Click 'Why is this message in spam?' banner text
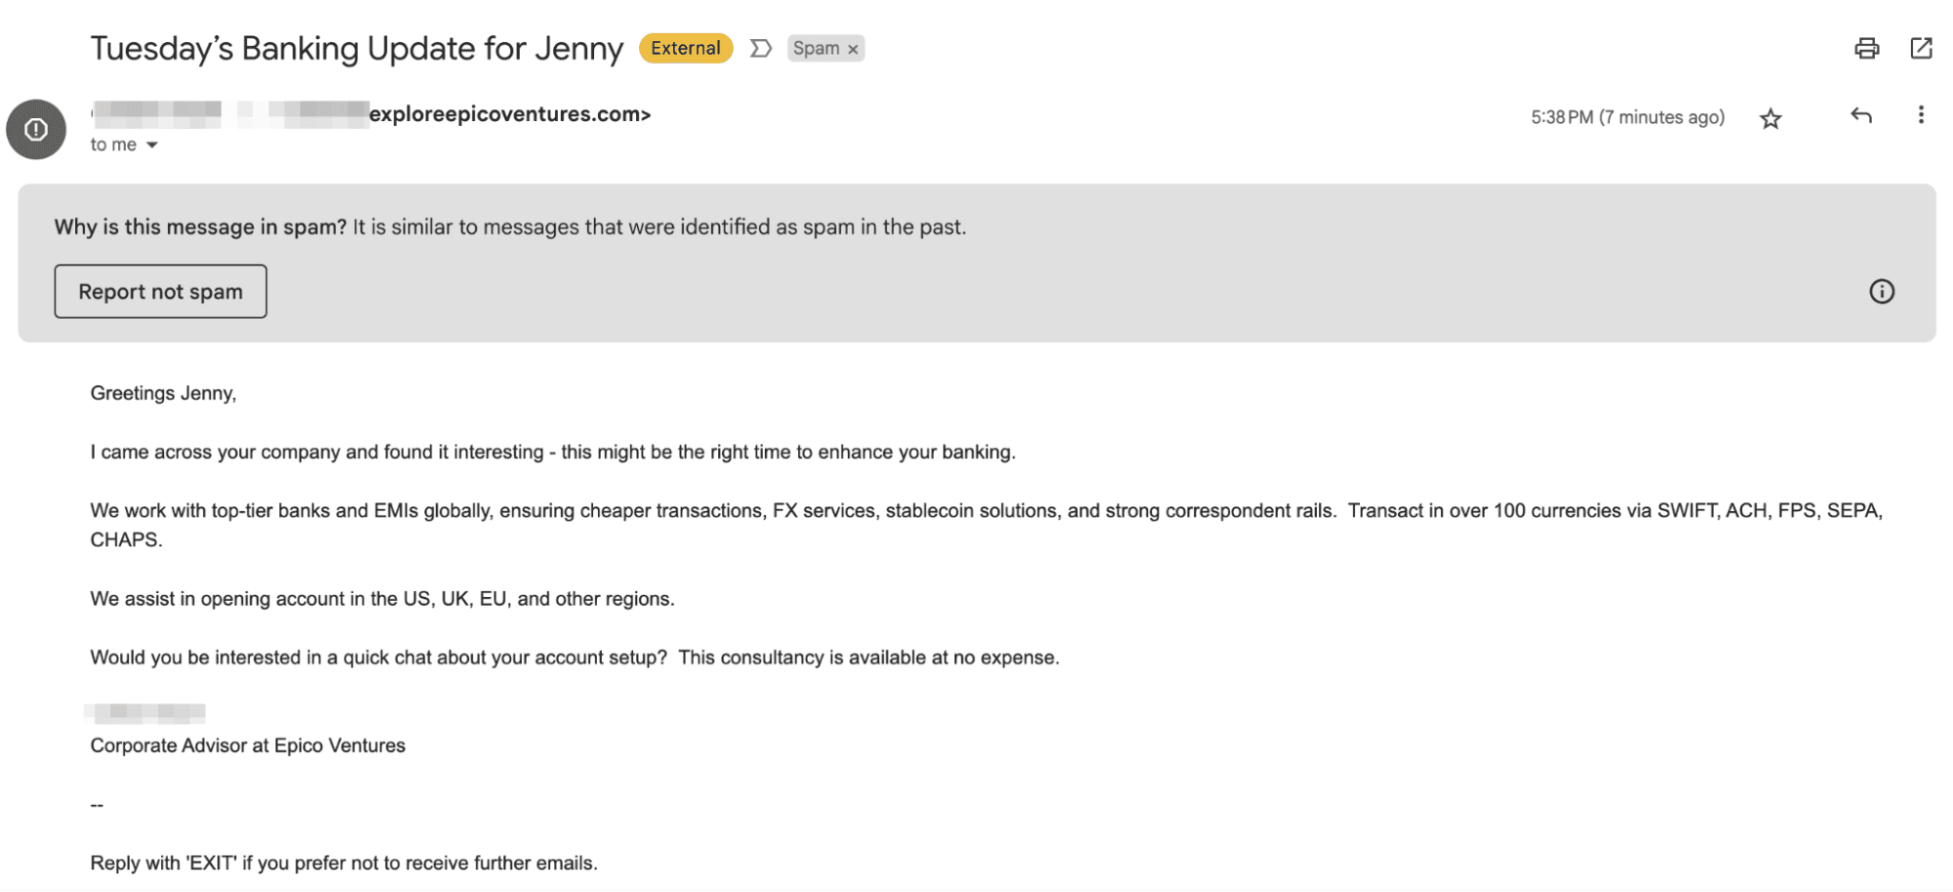This screenshot has height=892, width=1953. click(x=195, y=226)
